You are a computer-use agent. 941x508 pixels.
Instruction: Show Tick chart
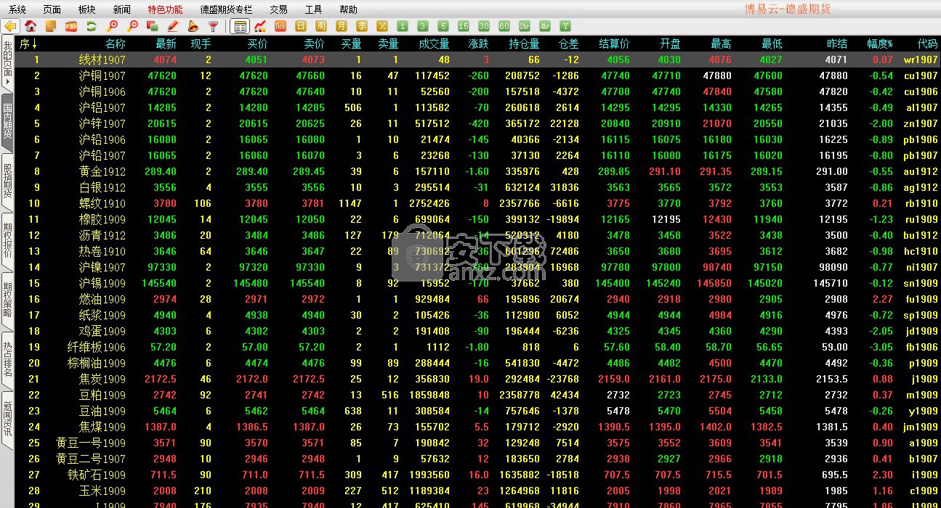pos(280,26)
